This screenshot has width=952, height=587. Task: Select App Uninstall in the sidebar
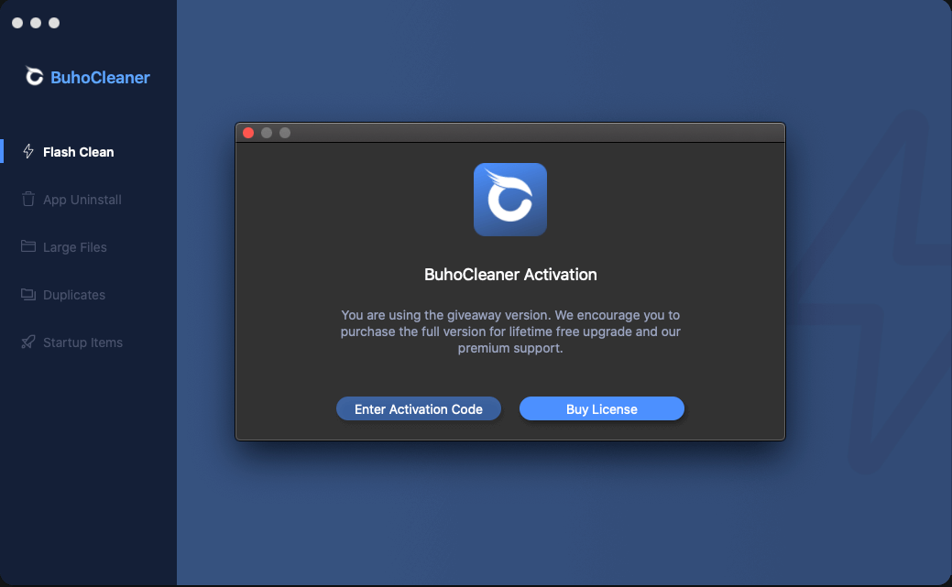[x=82, y=200]
